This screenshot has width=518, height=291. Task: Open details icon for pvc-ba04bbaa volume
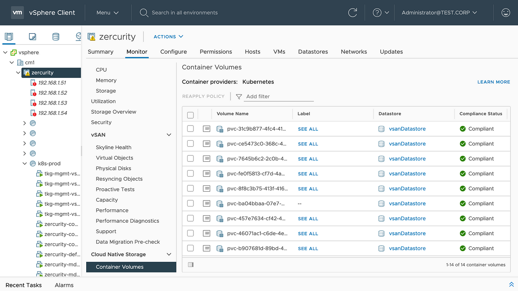point(207,203)
